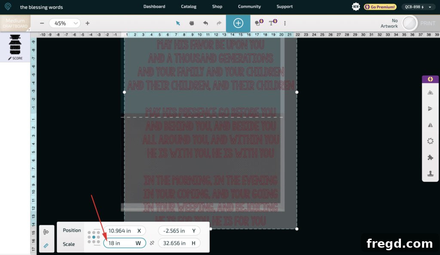Undo the last action
Viewport: 440px width, 255px height.
click(205, 23)
